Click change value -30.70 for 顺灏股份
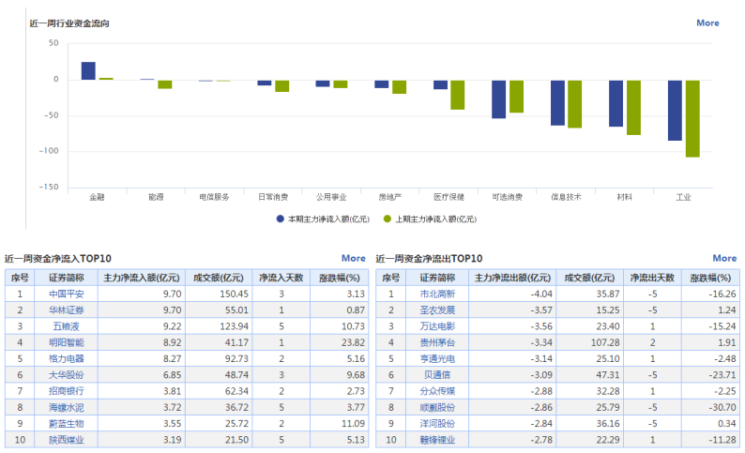The width and height of the screenshot is (745, 453). [x=722, y=407]
